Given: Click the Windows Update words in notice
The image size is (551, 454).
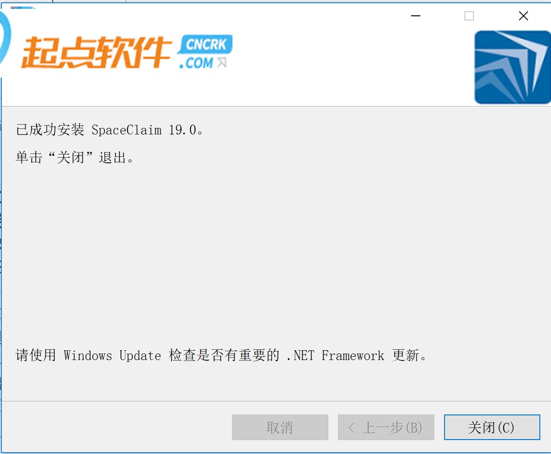Looking at the screenshot, I should click(112, 355).
